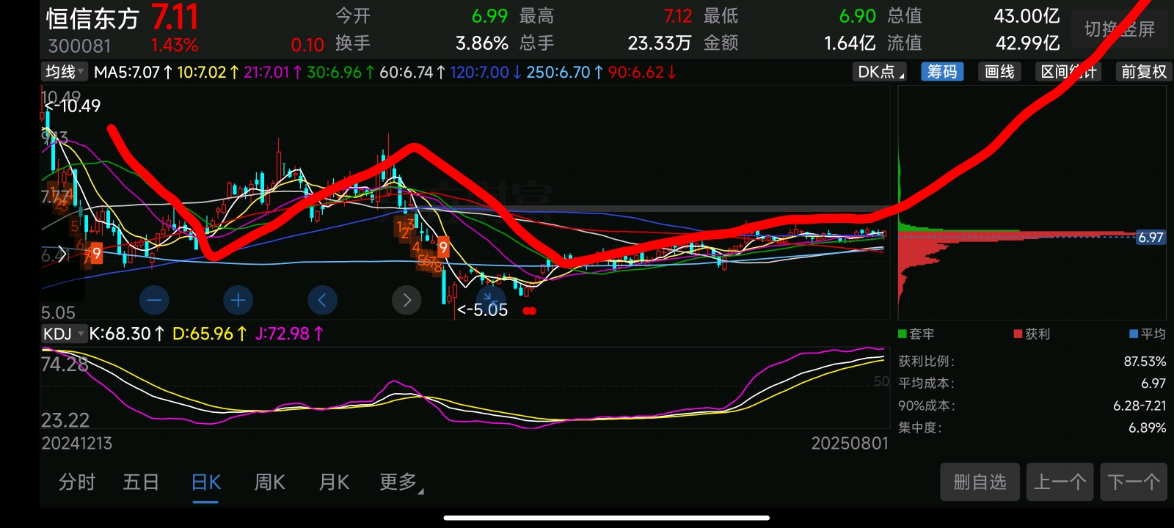Tap current price 7.11

pos(175,18)
